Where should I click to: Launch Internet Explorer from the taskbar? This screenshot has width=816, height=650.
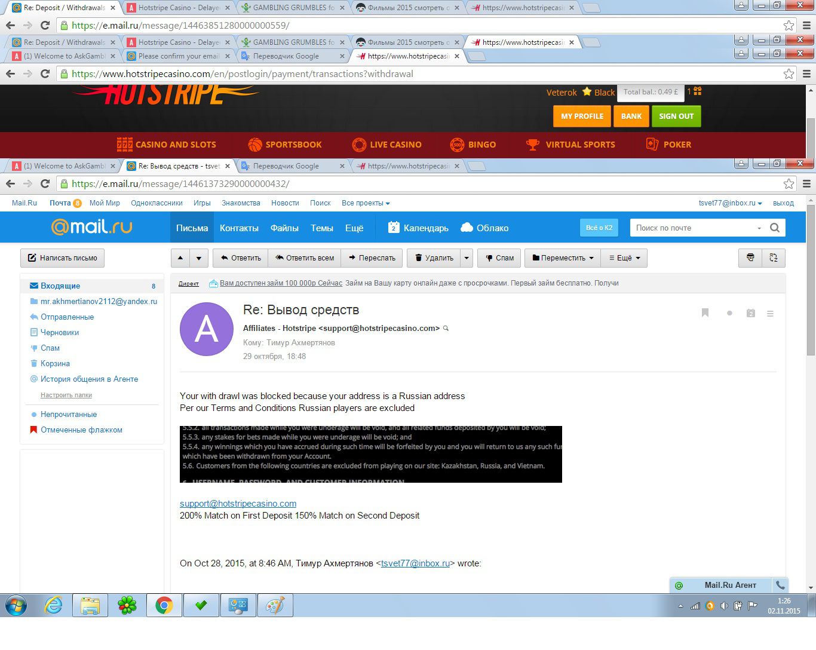54,605
